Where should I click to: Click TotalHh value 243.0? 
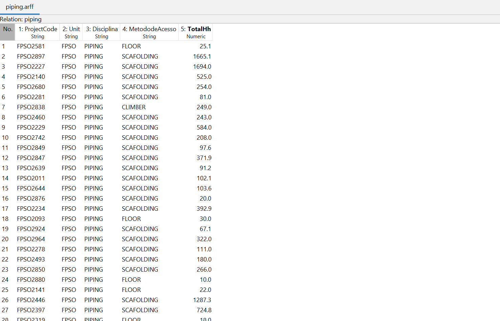pyautogui.click(x=204, y=117)
